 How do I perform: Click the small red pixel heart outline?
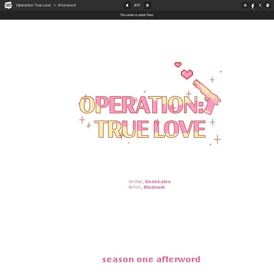point(178,64)
